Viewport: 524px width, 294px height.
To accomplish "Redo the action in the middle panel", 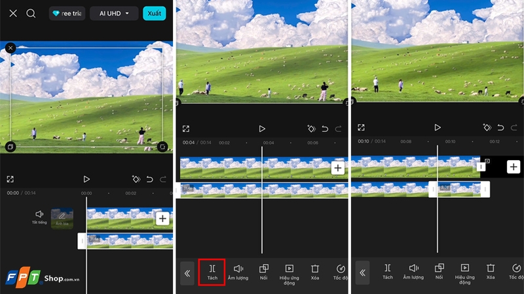I will [338, 129].
